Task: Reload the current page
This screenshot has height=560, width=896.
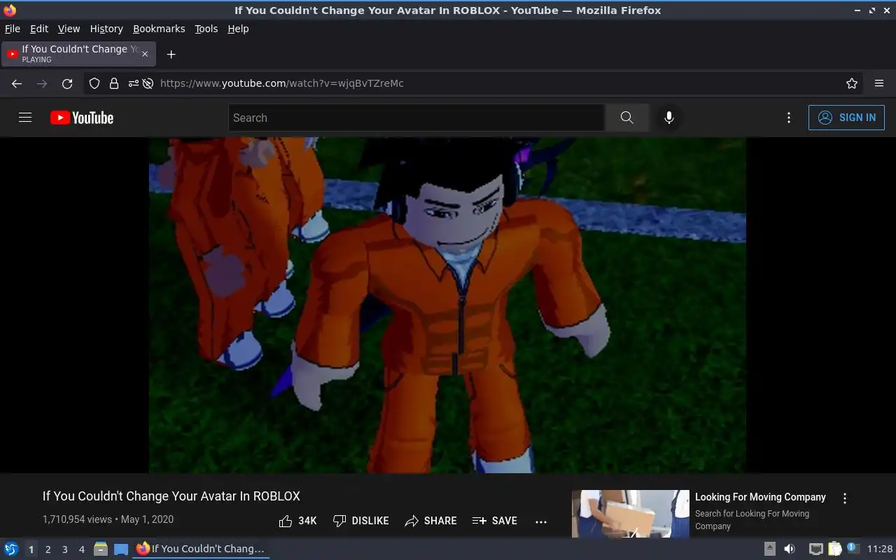Action: (67, 83)
